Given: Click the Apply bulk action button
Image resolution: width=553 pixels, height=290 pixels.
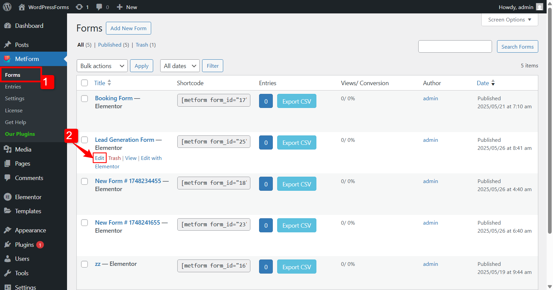Looking at the screenshot, I should point(141,66).
